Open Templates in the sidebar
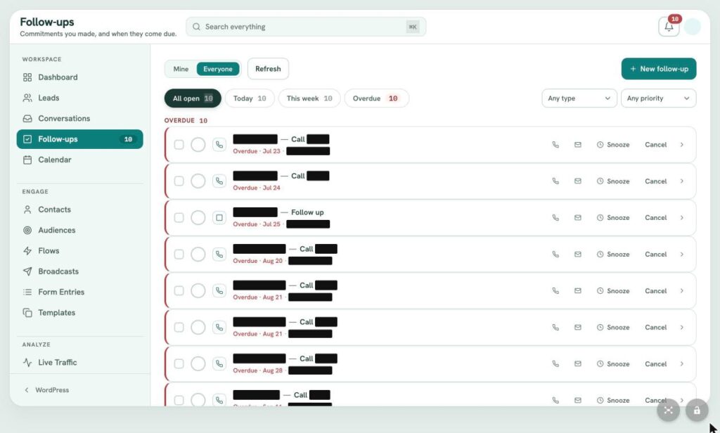This screenshot has width=720, height=433. point(80,313)
